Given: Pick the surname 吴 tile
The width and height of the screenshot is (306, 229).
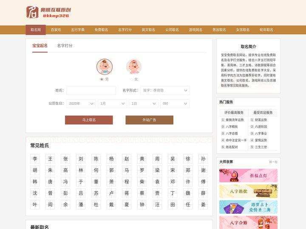Looking at the screenshot, I should tap(173, 159).
